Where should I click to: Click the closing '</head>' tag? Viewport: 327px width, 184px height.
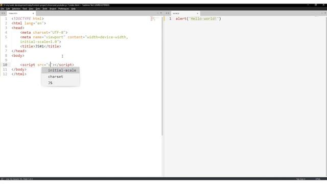[19, 51]
